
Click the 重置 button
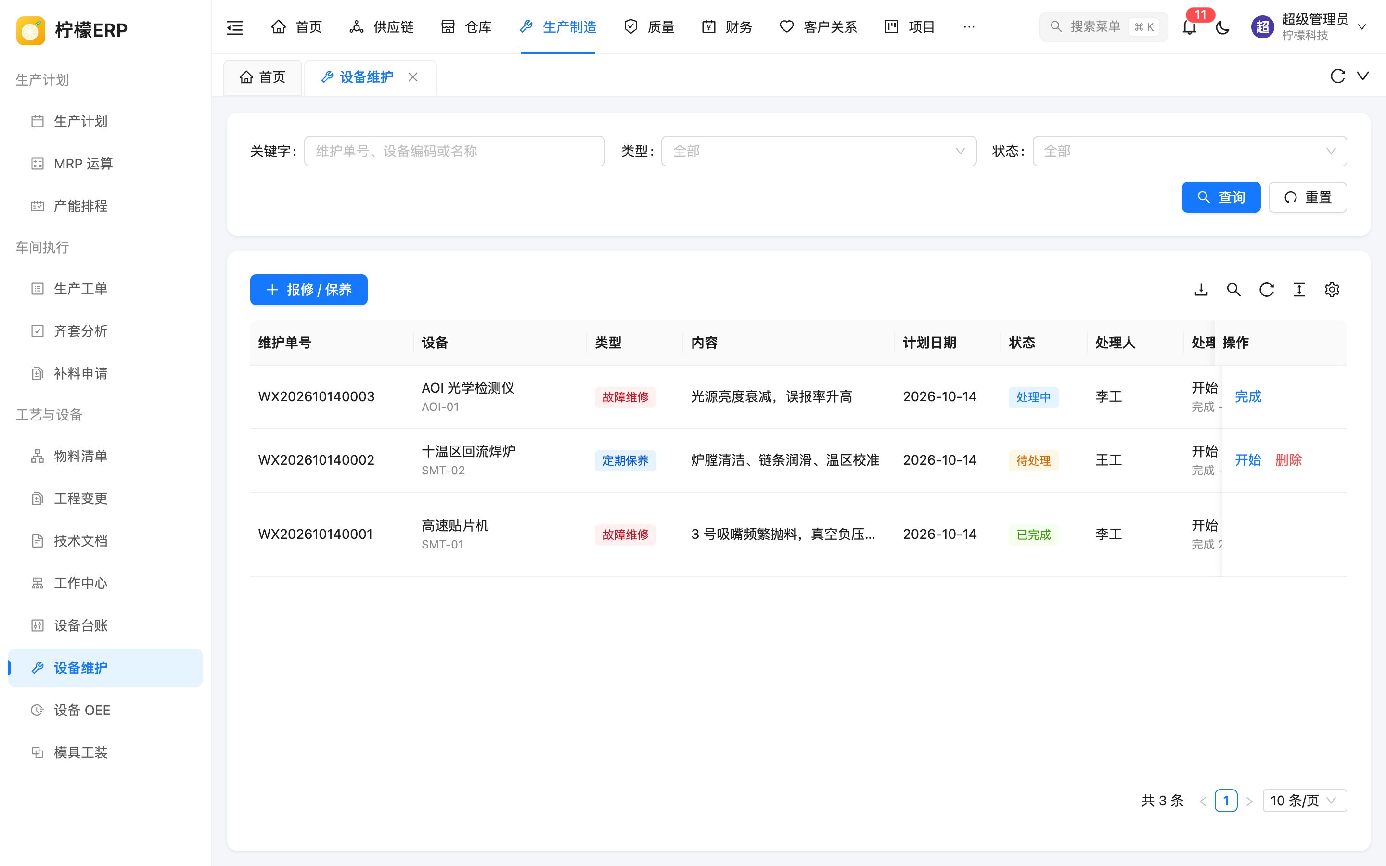[x=1308, y=197]
